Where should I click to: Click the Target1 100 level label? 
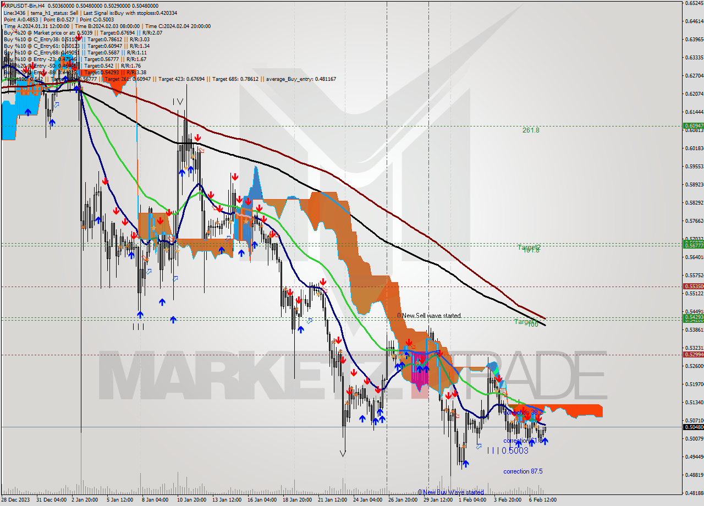(x=526, y=322)
